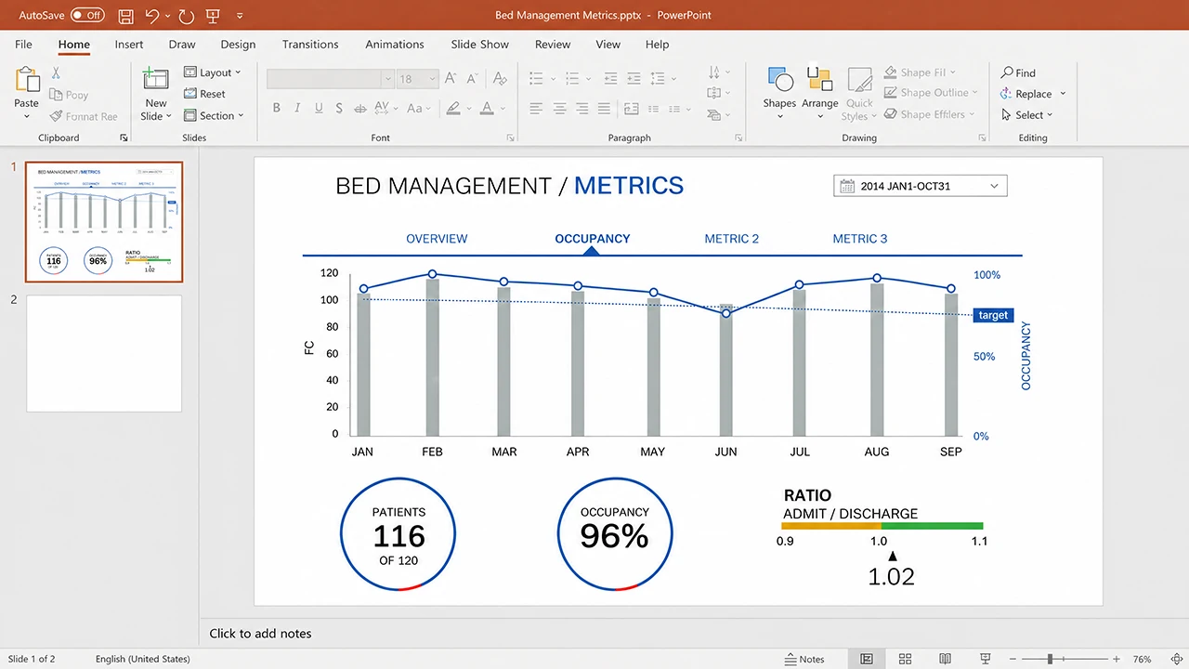
Task: Switch to the Design tab
Action: pos(238,44)
